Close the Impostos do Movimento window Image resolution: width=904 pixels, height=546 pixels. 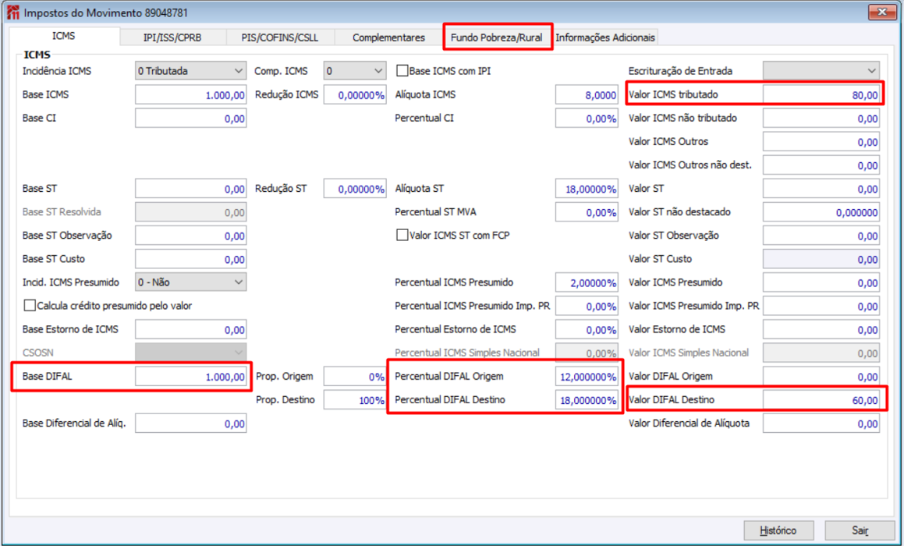[881, 12]
